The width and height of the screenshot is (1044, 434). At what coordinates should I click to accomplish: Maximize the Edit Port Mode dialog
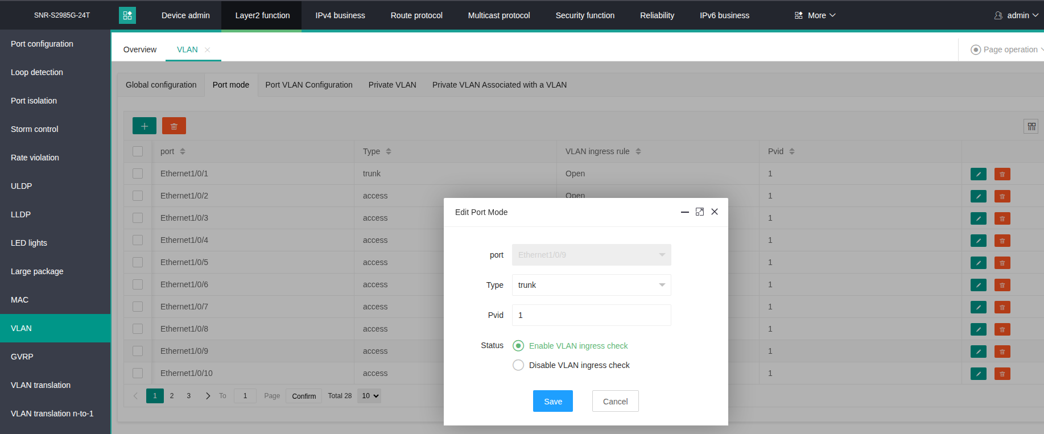click(700, 212)
